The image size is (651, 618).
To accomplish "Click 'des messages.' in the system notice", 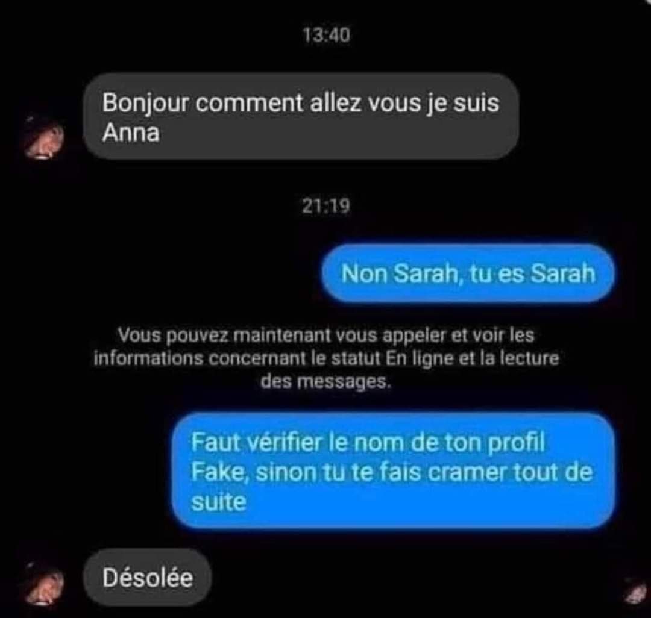I will click(x=326, y=381).
